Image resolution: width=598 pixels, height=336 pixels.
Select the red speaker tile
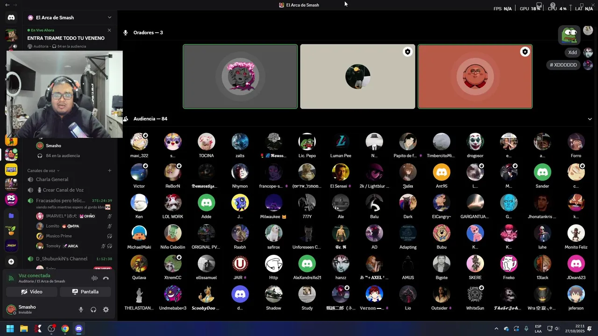point(475,77)
